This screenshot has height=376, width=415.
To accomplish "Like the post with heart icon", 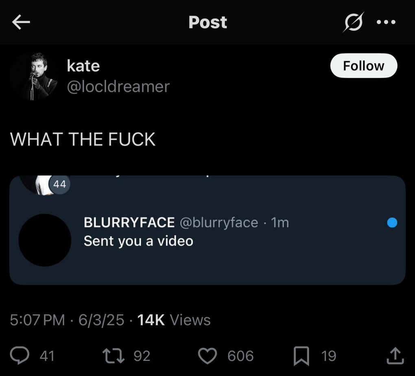I will (207, 356).
